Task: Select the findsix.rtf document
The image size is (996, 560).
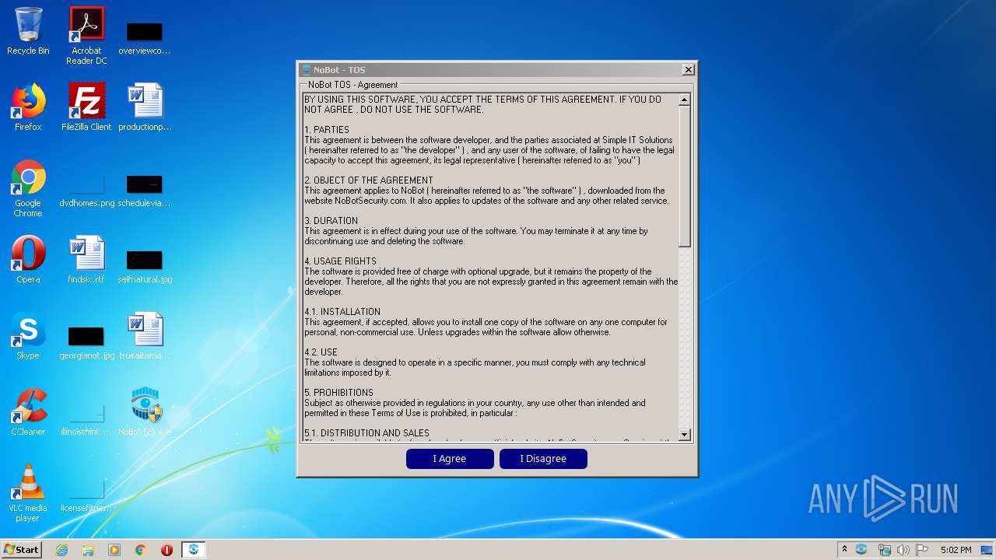Action: coord(86,260)
